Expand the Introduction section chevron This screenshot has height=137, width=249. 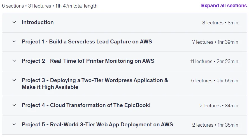point(14,22)
